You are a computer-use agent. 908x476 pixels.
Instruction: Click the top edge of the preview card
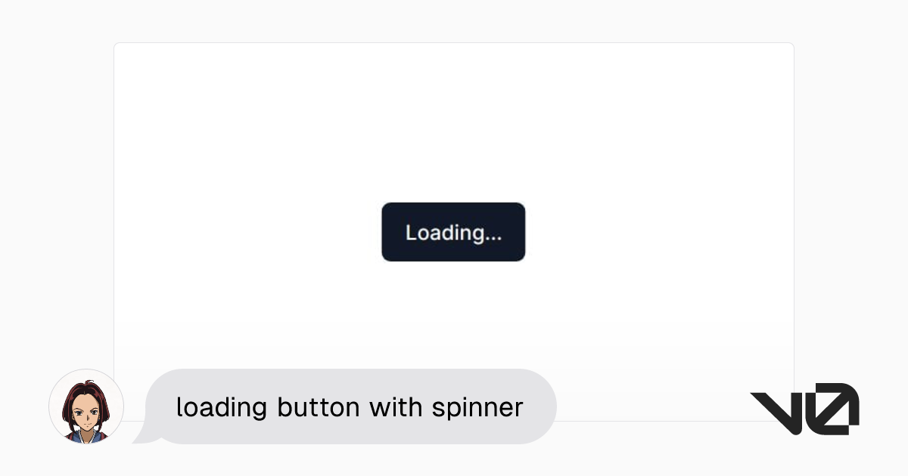click(x=454, y=44)
